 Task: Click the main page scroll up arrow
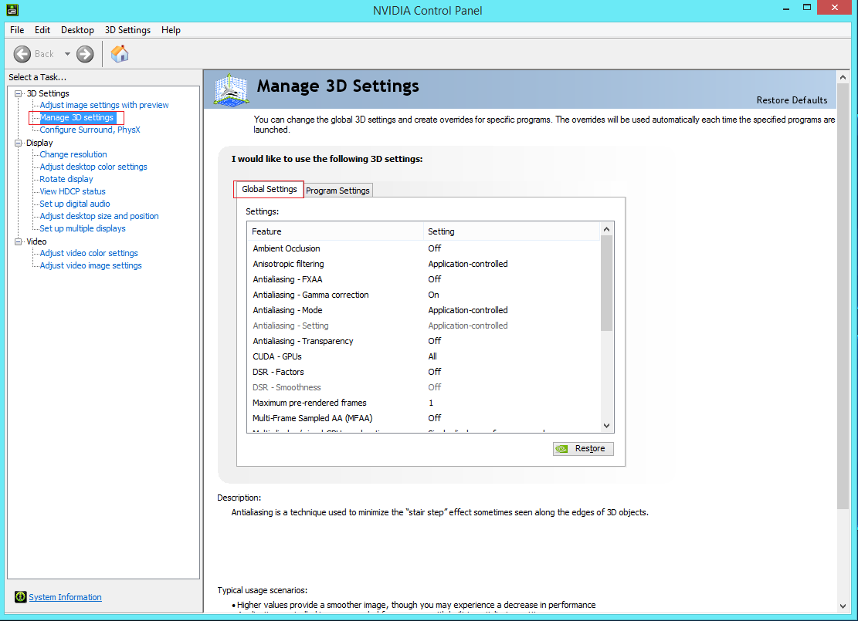pyautogui.click(x=843, y=78)
